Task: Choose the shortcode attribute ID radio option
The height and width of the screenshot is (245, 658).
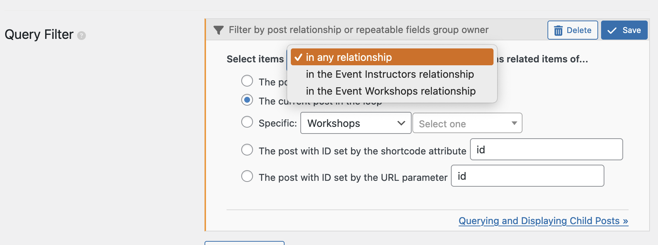Action: (x=247, y=150)
